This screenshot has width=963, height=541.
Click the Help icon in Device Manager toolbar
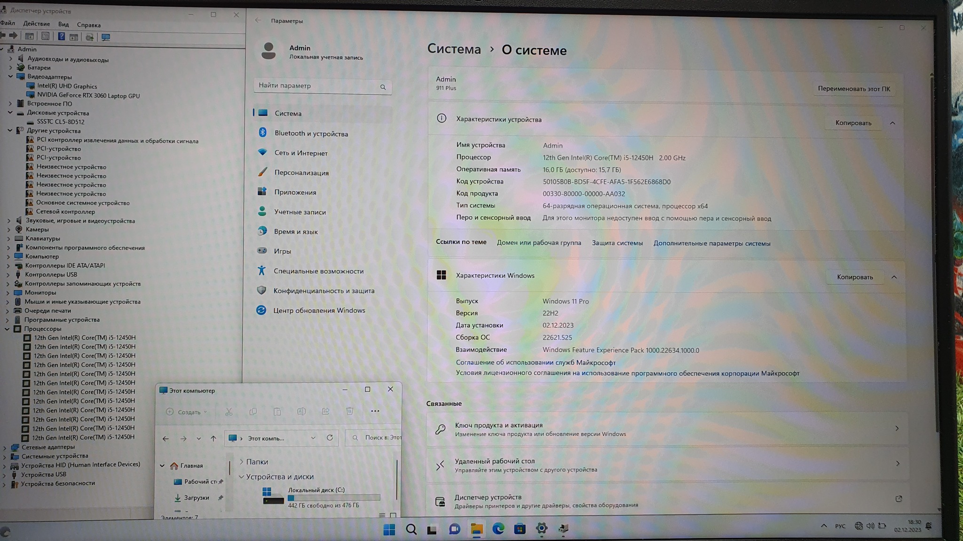(x=61, y=37)
